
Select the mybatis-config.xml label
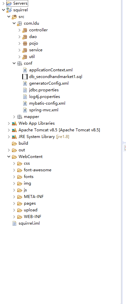point(47,103)
